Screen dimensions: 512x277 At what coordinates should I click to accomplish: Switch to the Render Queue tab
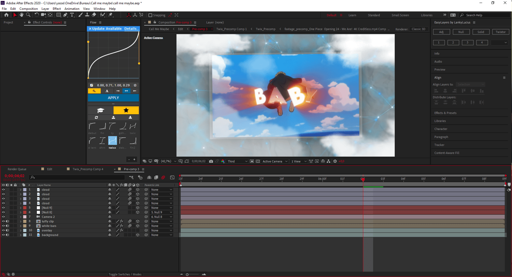pos(17,169)
